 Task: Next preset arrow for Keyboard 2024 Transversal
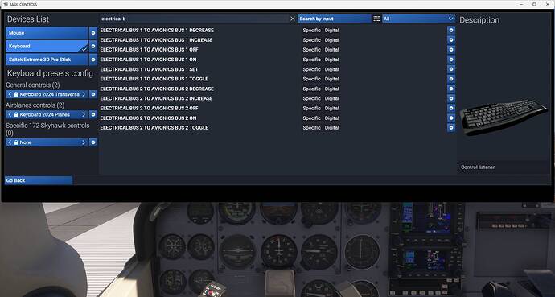pos(84,94)
